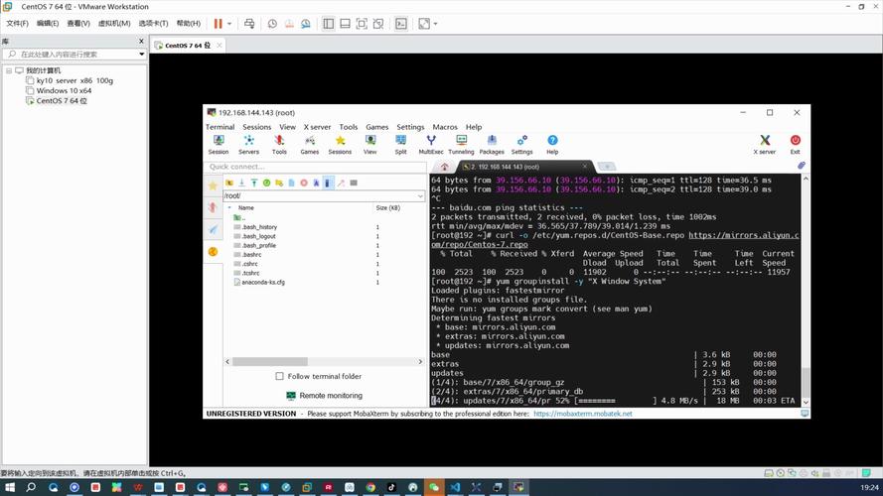Click the Quick connect input field

click(316, 167)
